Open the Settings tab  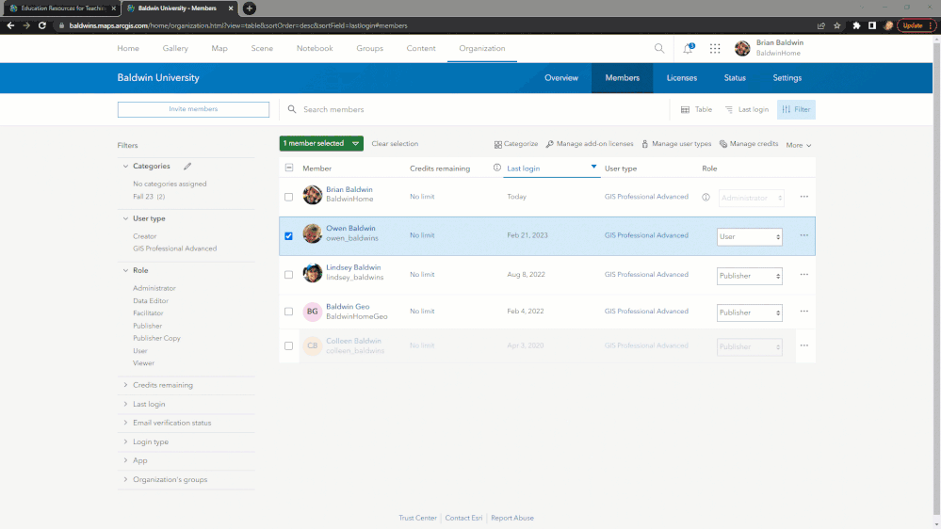point(787,78)
